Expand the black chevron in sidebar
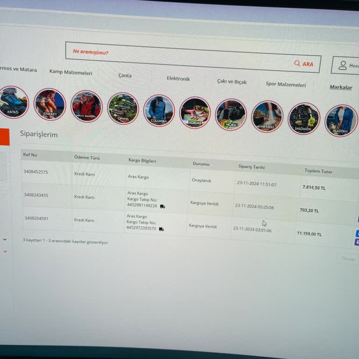This screenshot has height=359, width=359. tap(5, 239)
